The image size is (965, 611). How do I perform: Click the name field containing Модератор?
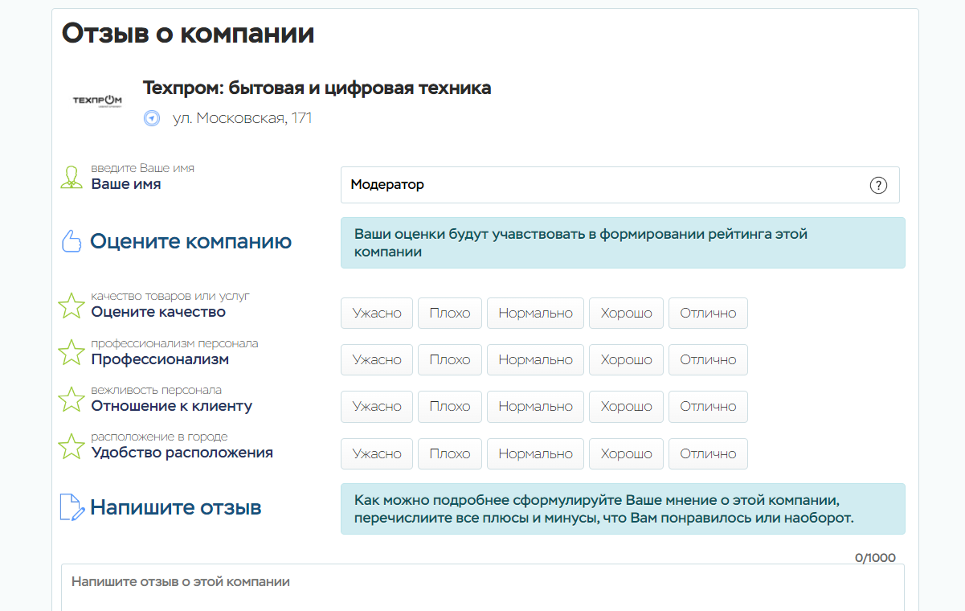click(603, 185)
